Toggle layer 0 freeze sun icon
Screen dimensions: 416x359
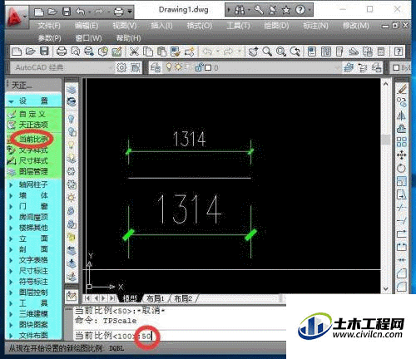tap(178, 67)
